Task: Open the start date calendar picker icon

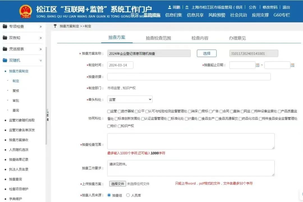Action: (257, 65)
